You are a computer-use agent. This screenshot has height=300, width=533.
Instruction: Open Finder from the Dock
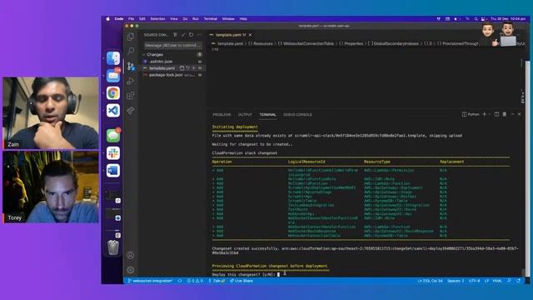point(113,58)
